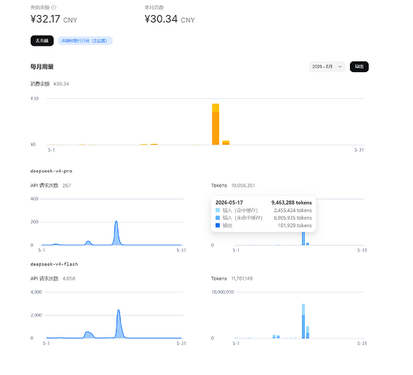Click the deepseek-v4-flash model name

coord(54,264)
